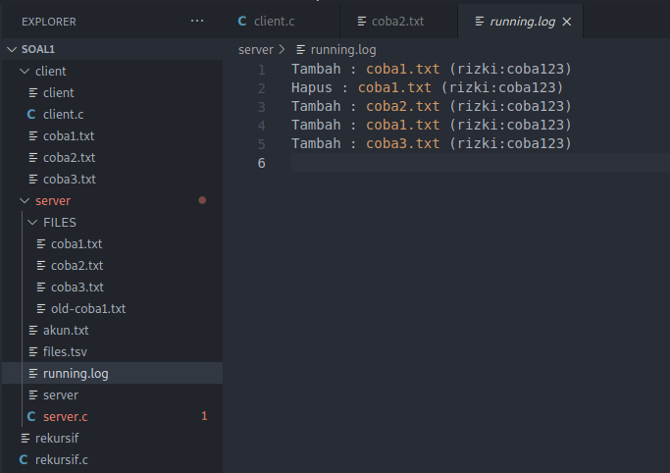
Task: Click the C language icon beside server.c
Action: (x=31, y=417)
